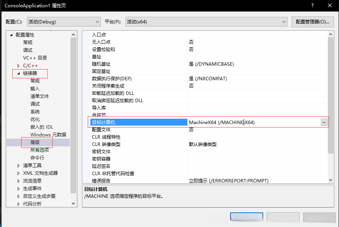Image resolution: width=339 pixels, height=227 pixels.
Task: Click the MachineX64 (/MACHINE:X64) value field
Action: (254, 123)
